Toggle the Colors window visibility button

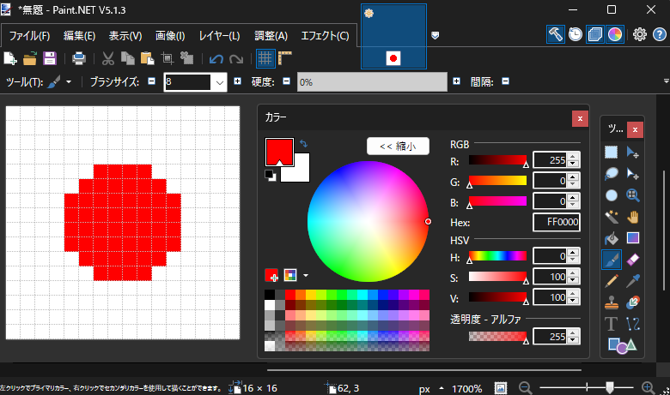(x=614, y=34)
